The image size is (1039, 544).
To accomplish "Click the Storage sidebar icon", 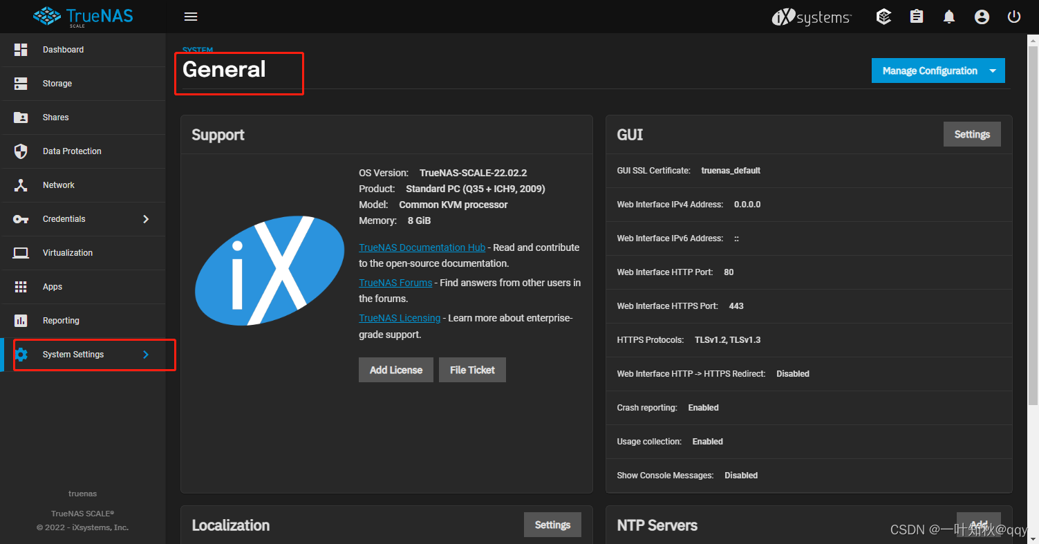I will tap(21, 84).
